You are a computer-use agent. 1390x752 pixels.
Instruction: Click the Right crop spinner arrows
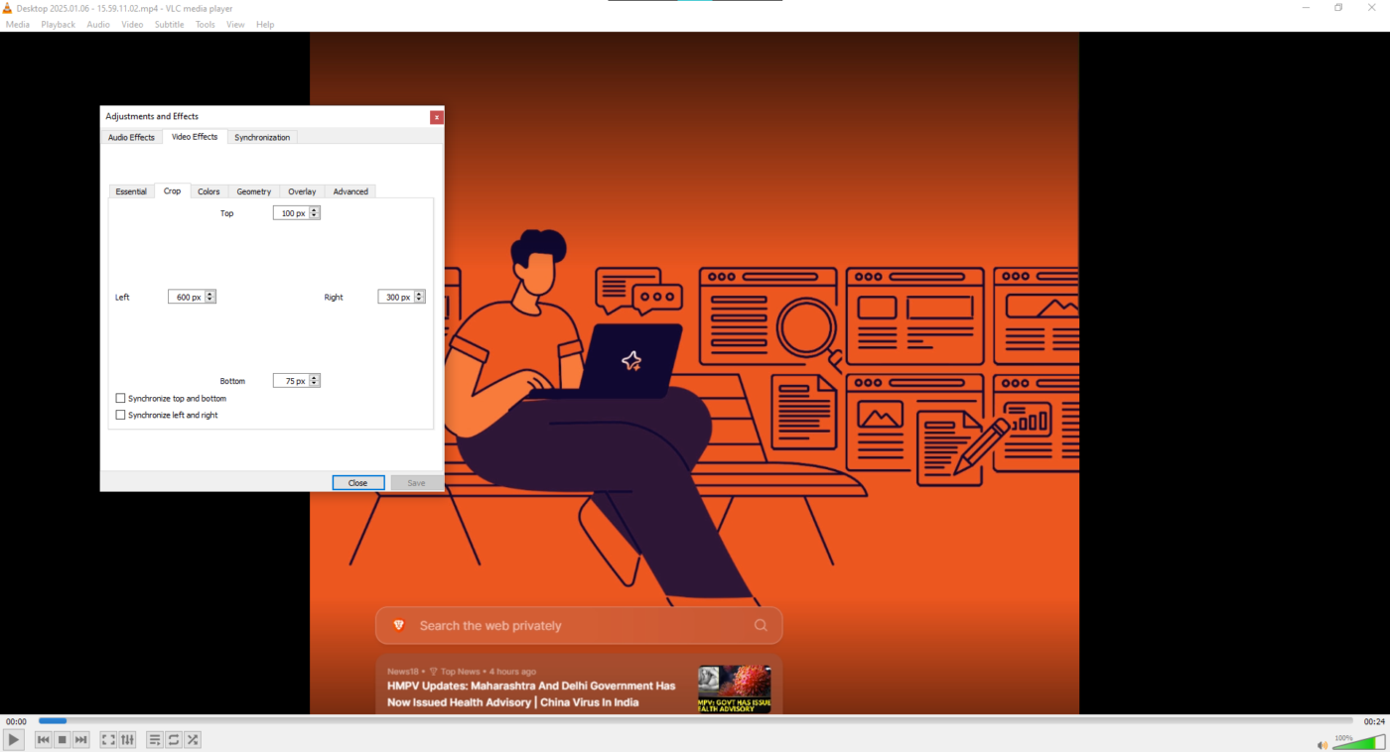coord(420,297)
